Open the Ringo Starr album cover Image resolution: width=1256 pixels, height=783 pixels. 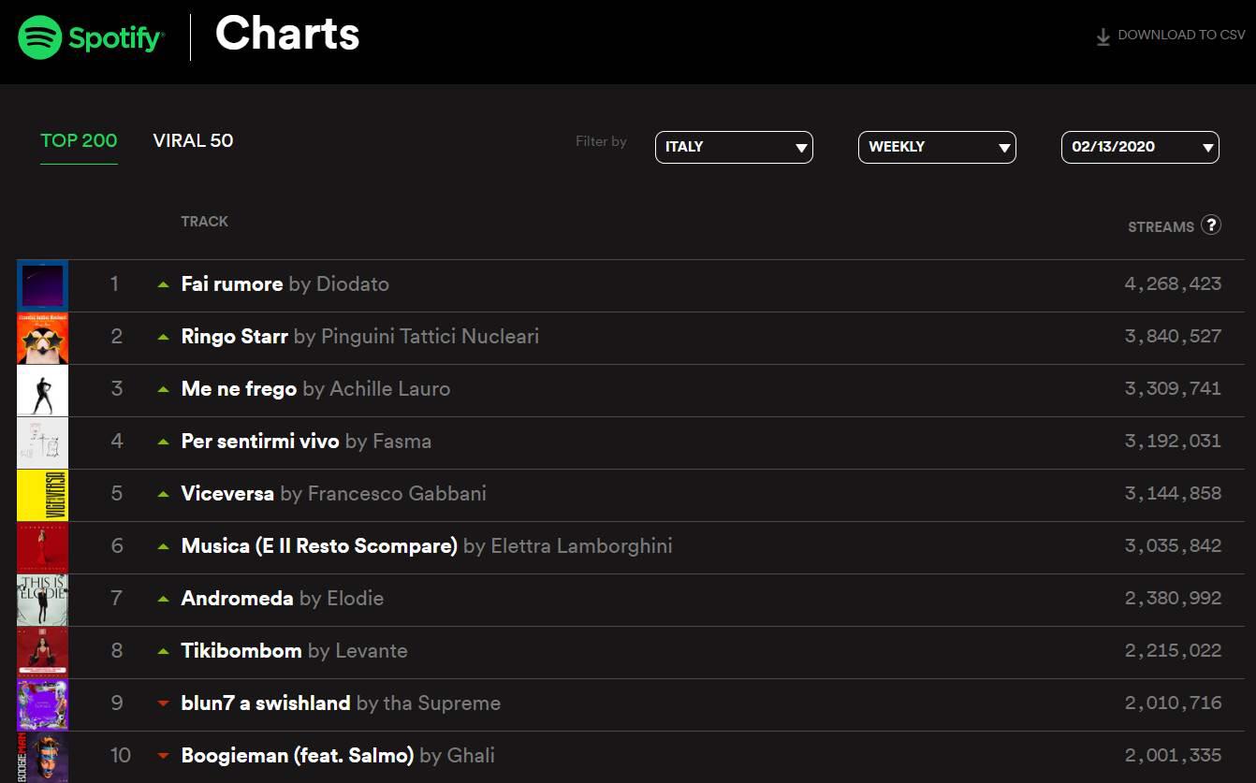tap(43, 338)
